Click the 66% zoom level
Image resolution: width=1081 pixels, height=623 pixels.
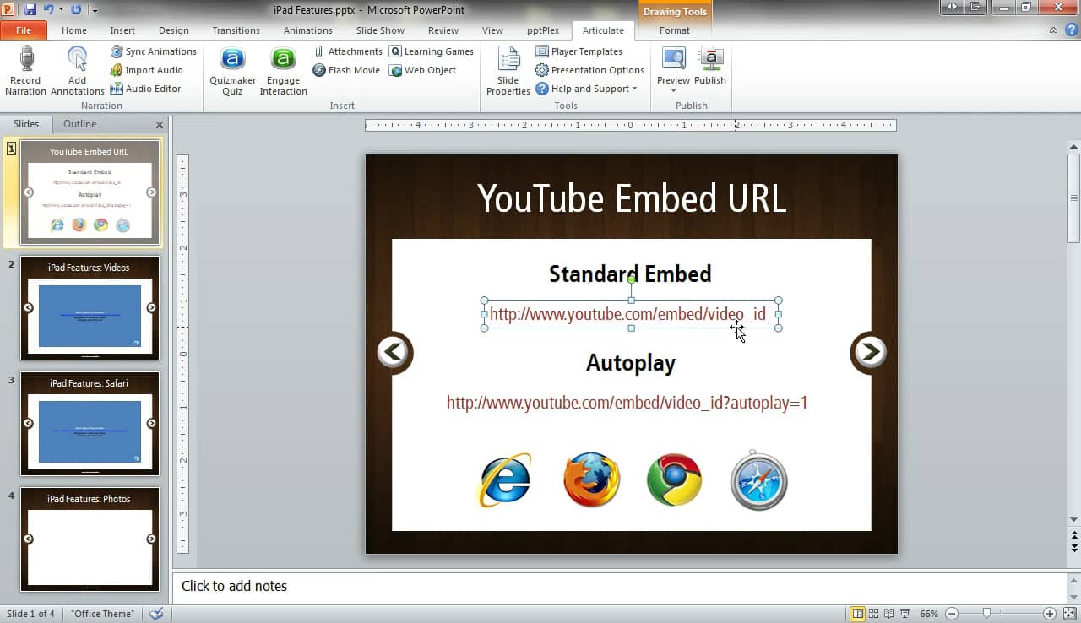(x=929, y=614)
